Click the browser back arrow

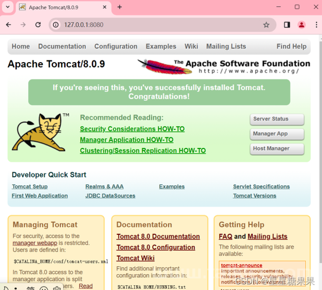pyautogui.click(x=8, y=25)
